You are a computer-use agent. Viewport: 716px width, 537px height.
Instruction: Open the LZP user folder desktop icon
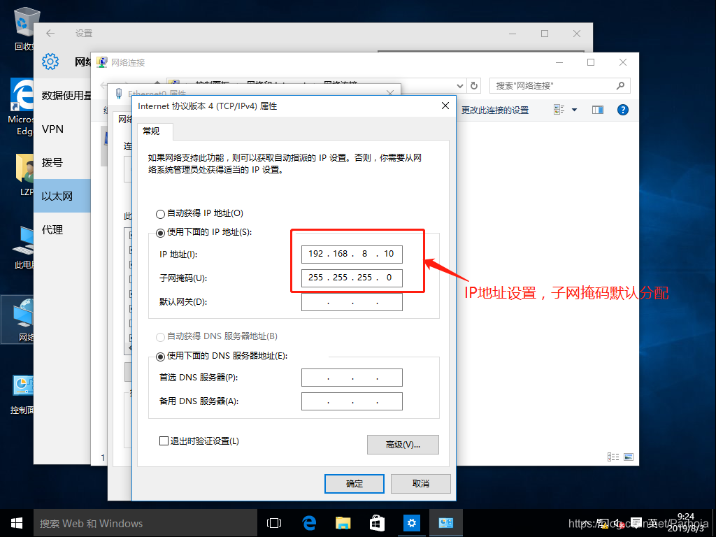pyautogui.click(x=24, y=176)
